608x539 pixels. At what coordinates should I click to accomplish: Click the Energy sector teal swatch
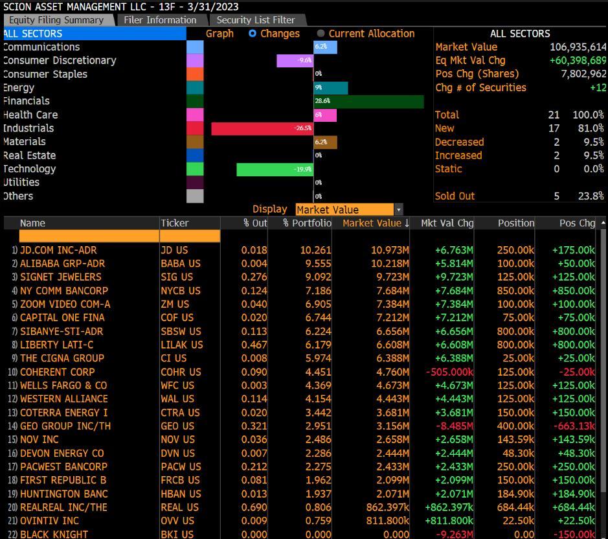(195, 88)
